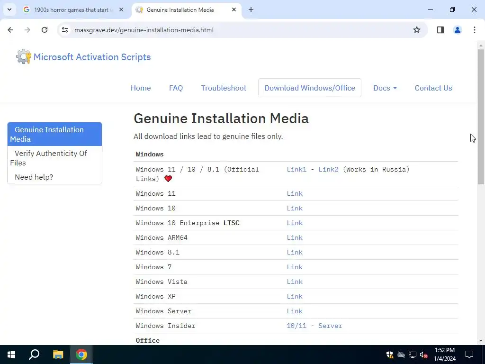Jump to Verify Authenticity Of Files
Screen dimensions: 485x364
[x=55, y=158]
